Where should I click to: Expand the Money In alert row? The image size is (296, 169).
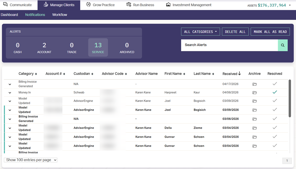pyautogui.click(x=10, y=93)
